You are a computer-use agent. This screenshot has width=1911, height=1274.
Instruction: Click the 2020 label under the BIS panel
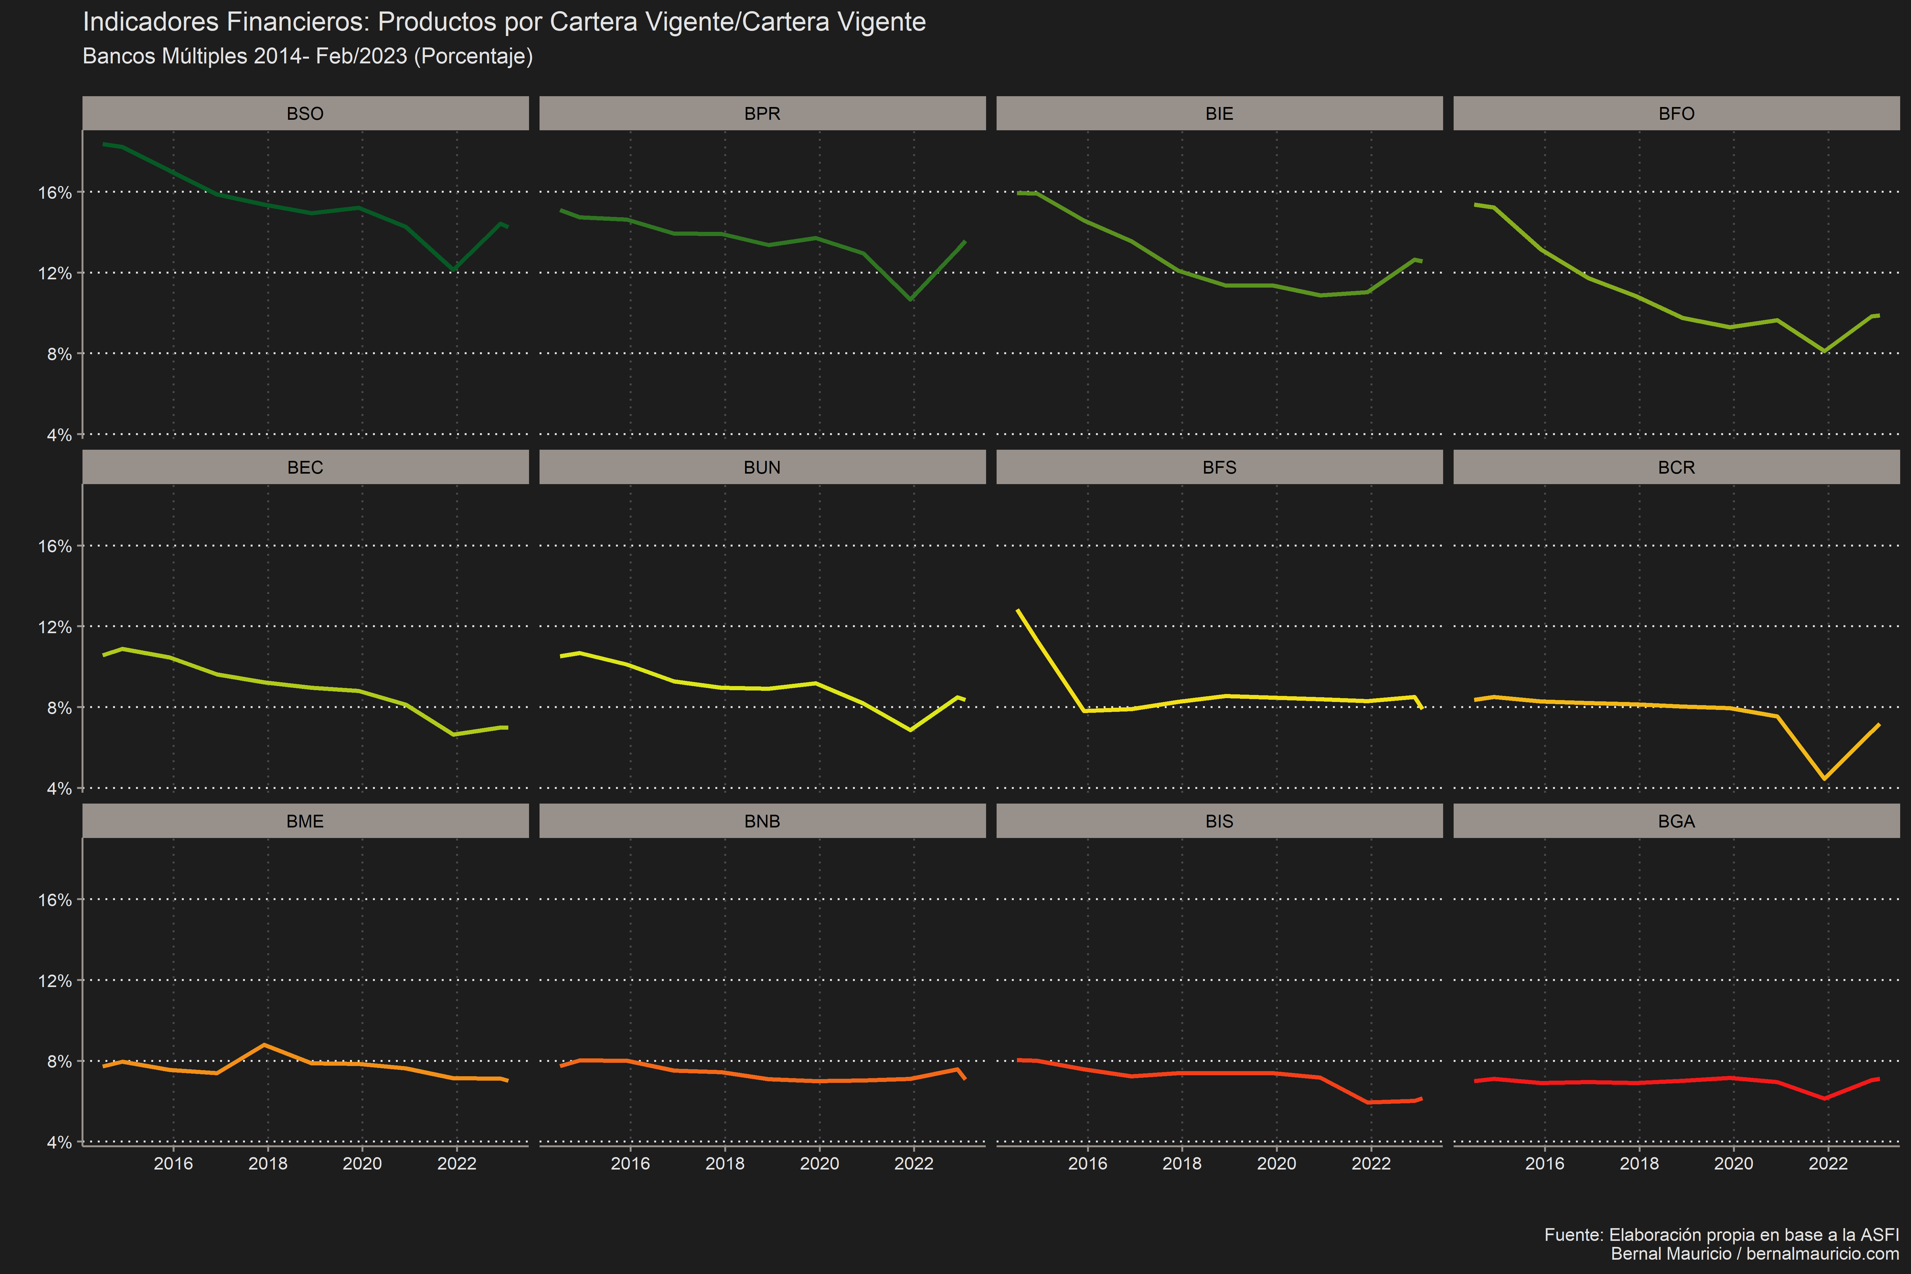coord(1277,1163)
